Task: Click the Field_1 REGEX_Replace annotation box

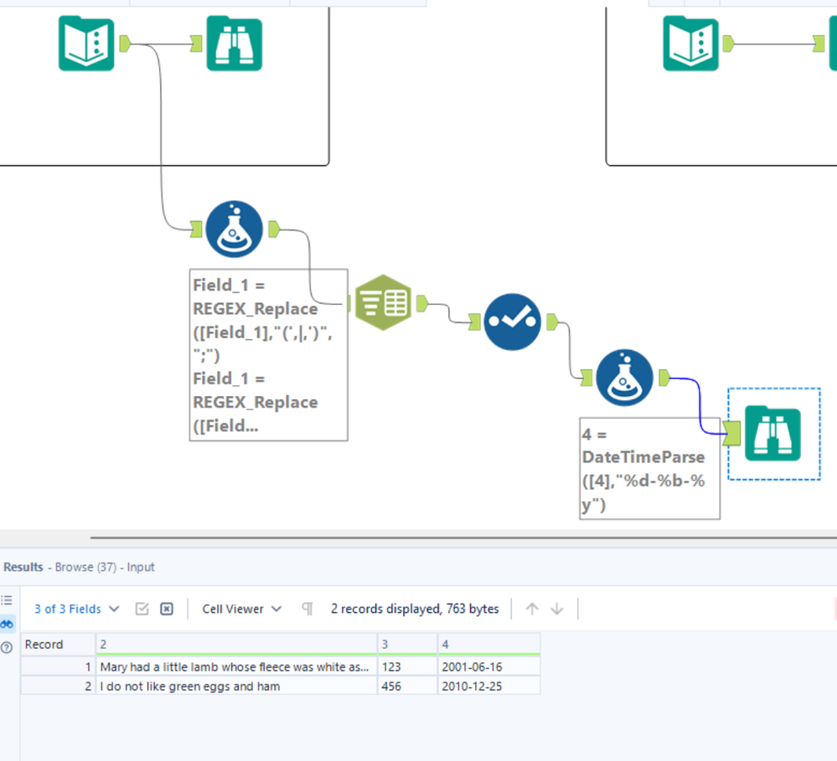Action: pyautogui.click(x=268, y=355)
